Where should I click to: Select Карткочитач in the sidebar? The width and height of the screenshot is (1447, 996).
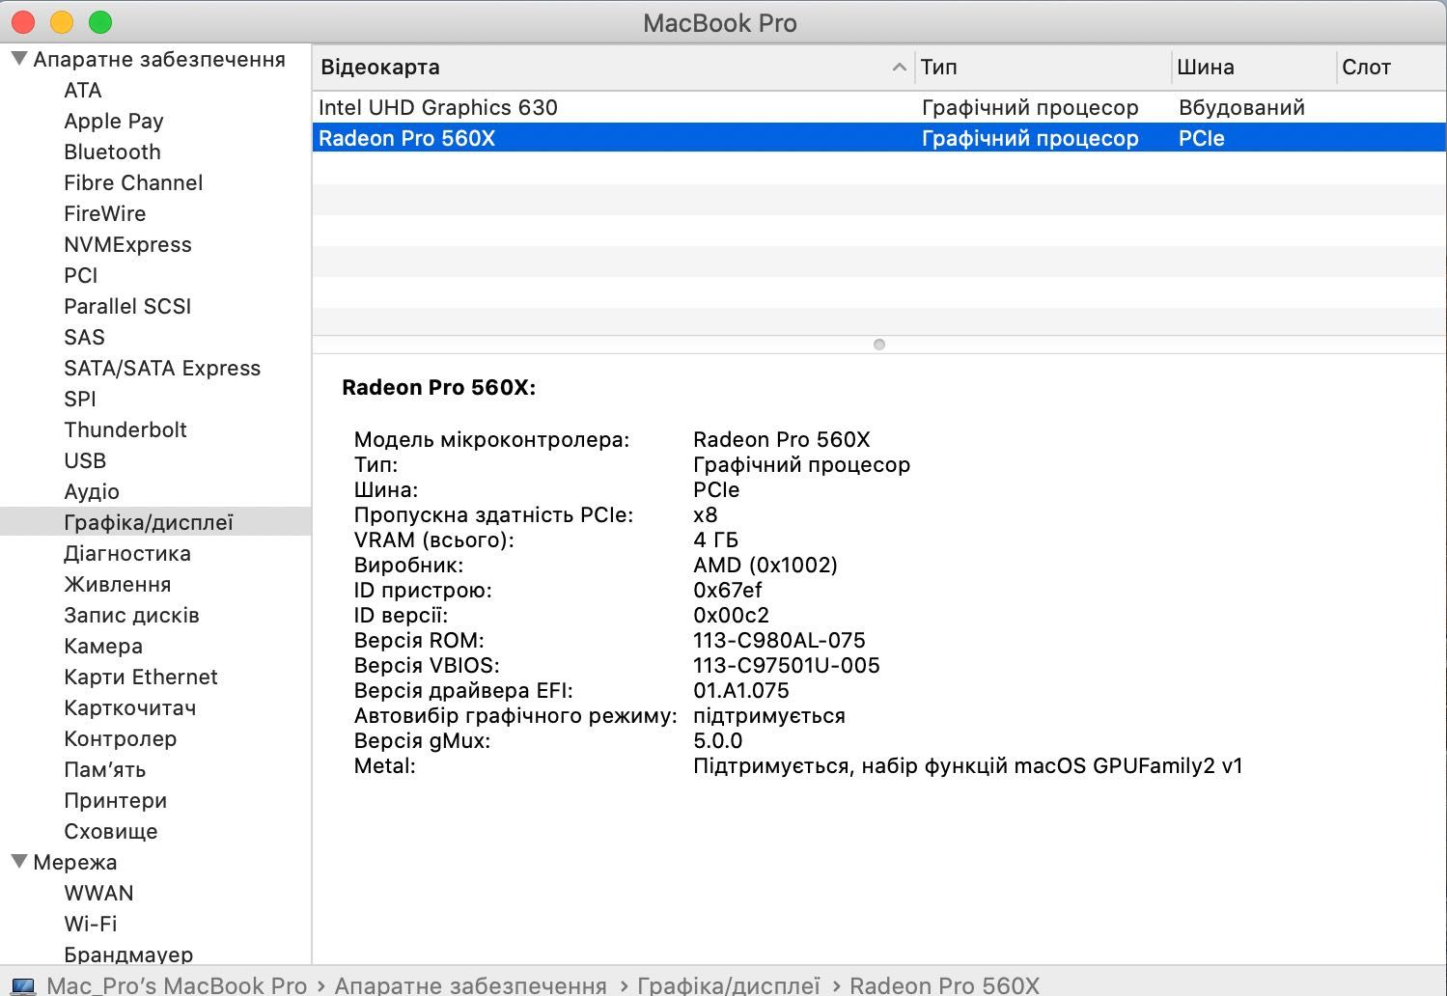[130, 707]
